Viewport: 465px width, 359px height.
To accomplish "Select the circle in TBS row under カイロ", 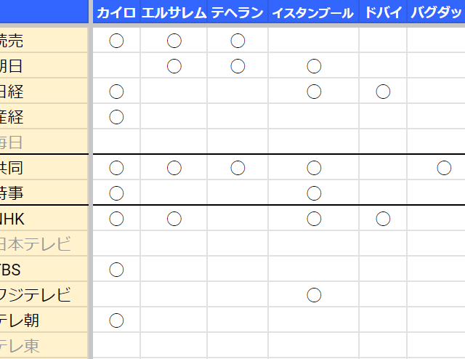I will pyautogui.click(x=116, y=270).
